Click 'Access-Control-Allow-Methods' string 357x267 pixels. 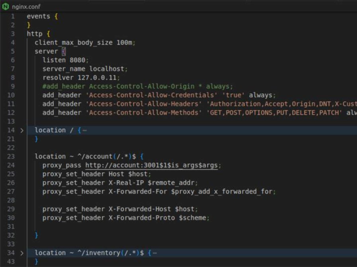coord(144,112)
